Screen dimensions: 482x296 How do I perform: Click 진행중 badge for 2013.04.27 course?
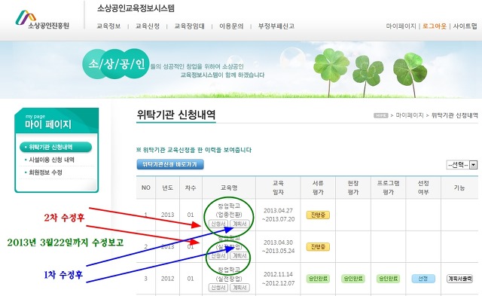318,215
